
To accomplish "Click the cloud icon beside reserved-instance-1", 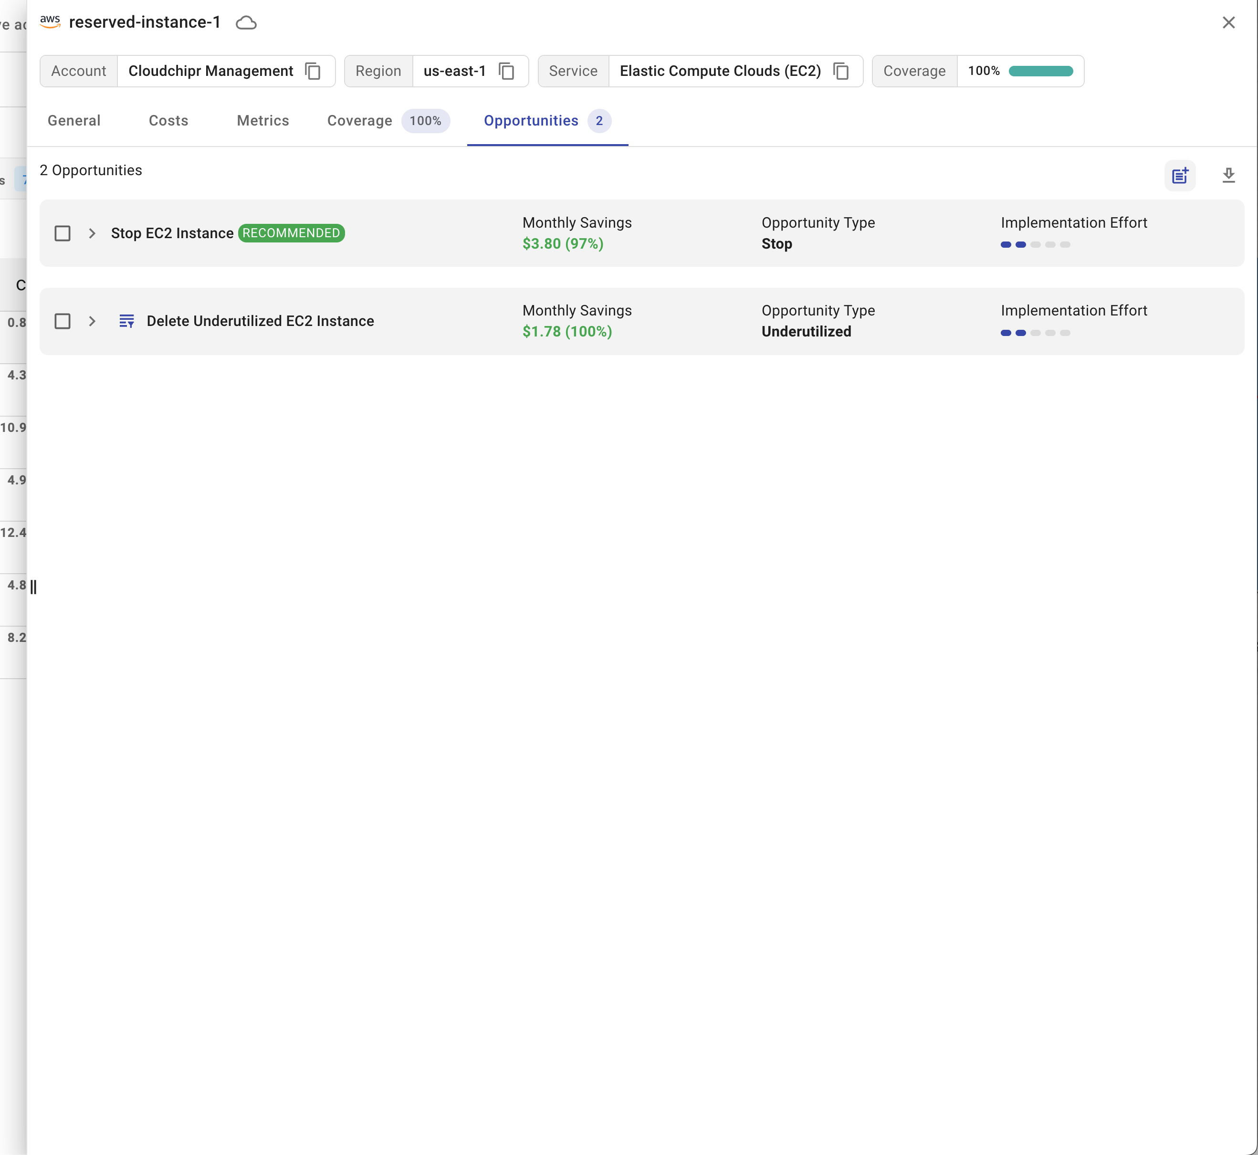I will coord(246,23).
